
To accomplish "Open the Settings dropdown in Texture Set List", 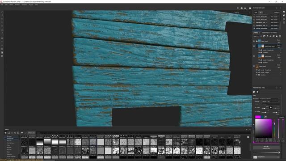I will [277, 13].
